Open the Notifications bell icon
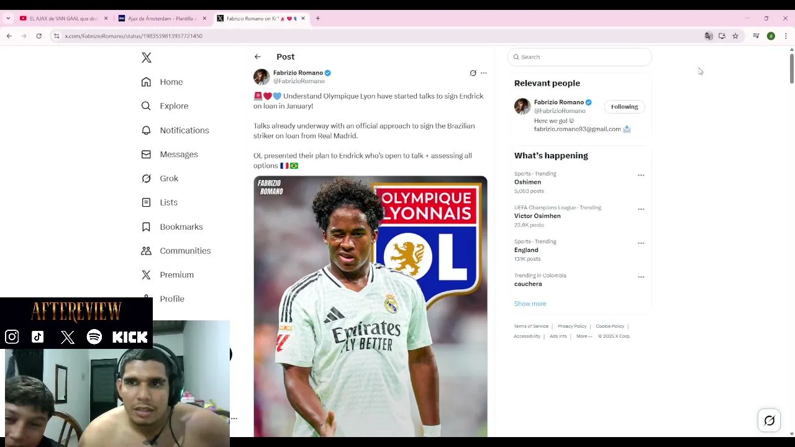The image size is (795, 447). [x=146, y=130]
